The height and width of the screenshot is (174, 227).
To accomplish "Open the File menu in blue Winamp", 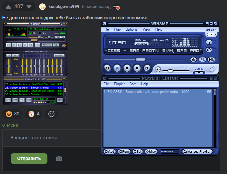I will click(x=106, y=29).
